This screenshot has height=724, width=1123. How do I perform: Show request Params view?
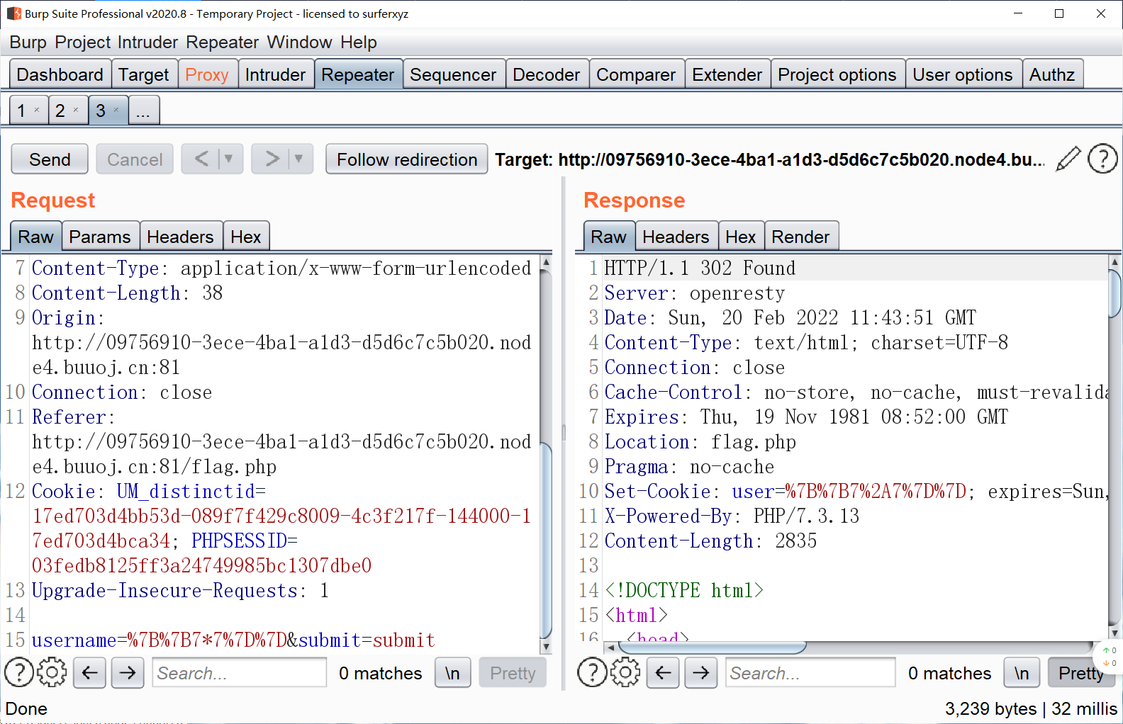click(100, 237)
